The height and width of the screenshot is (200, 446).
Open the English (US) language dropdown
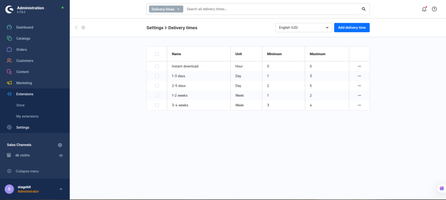[304, 27]
